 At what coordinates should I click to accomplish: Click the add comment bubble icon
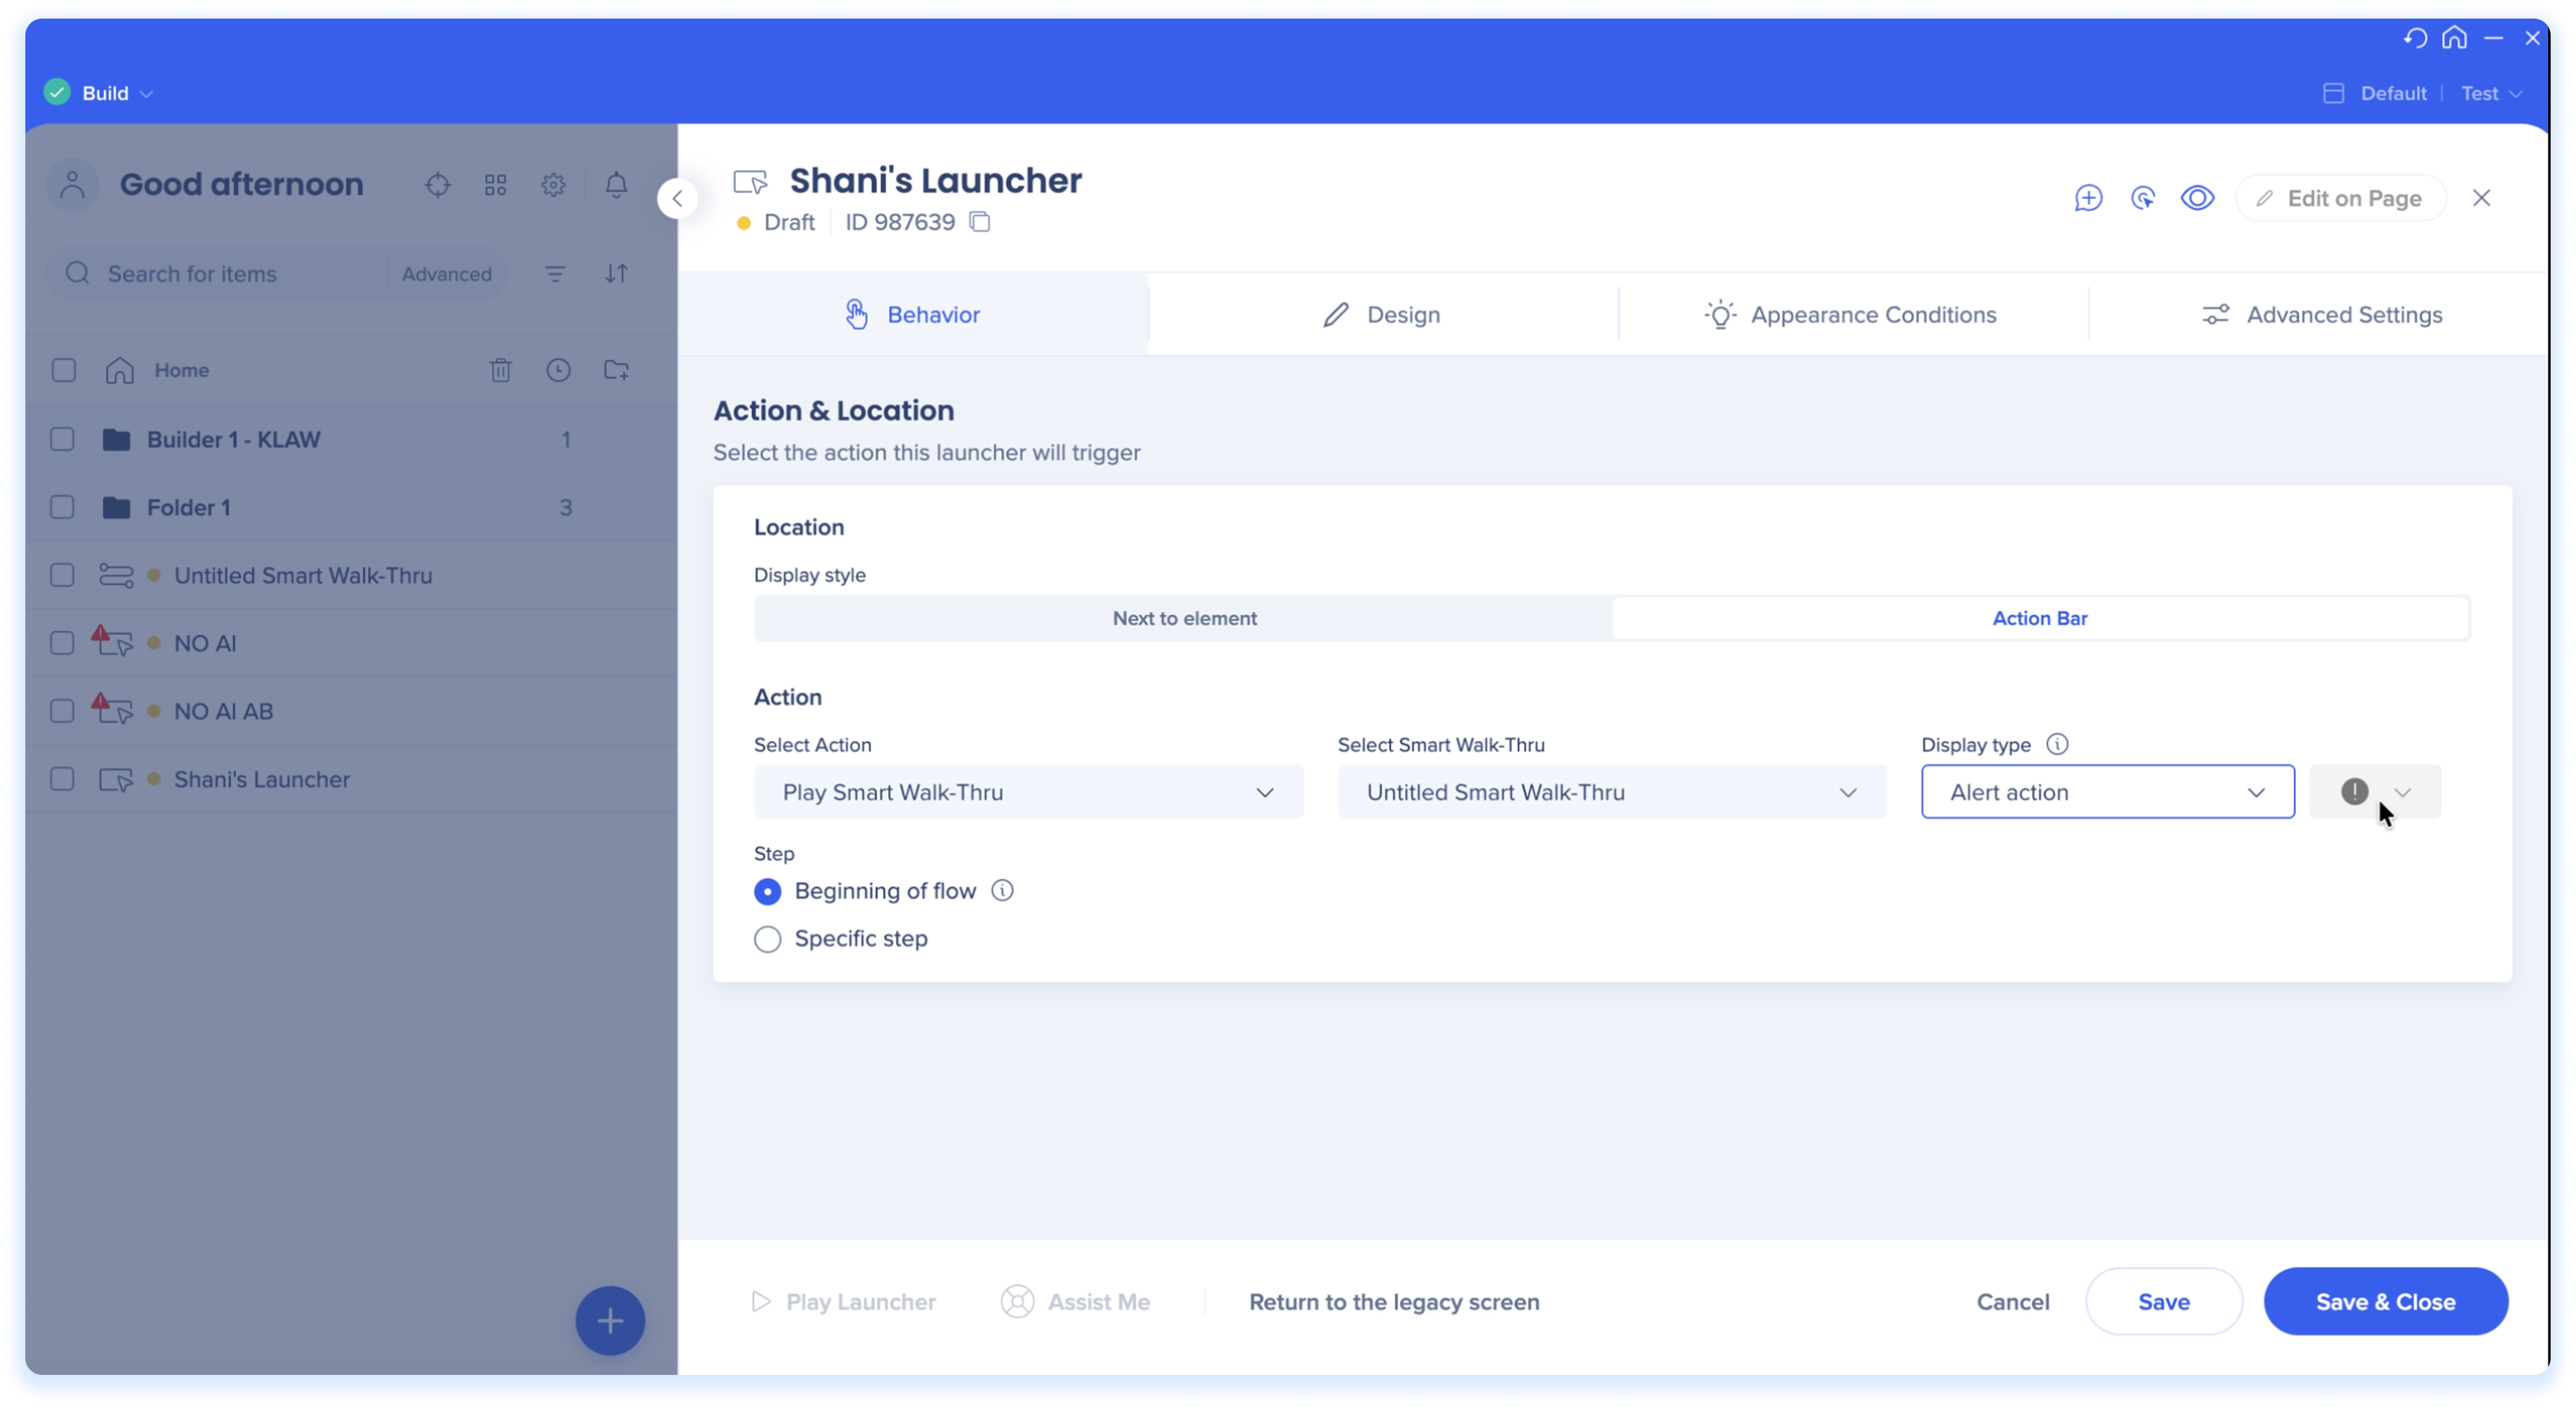click(x=2088, y=198)
